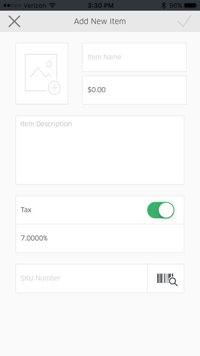Image resolution: width=200 pixels, height=356 pixels.
Task: Change the 7.0000% tax rate field
Action: [x=100, y=238]
